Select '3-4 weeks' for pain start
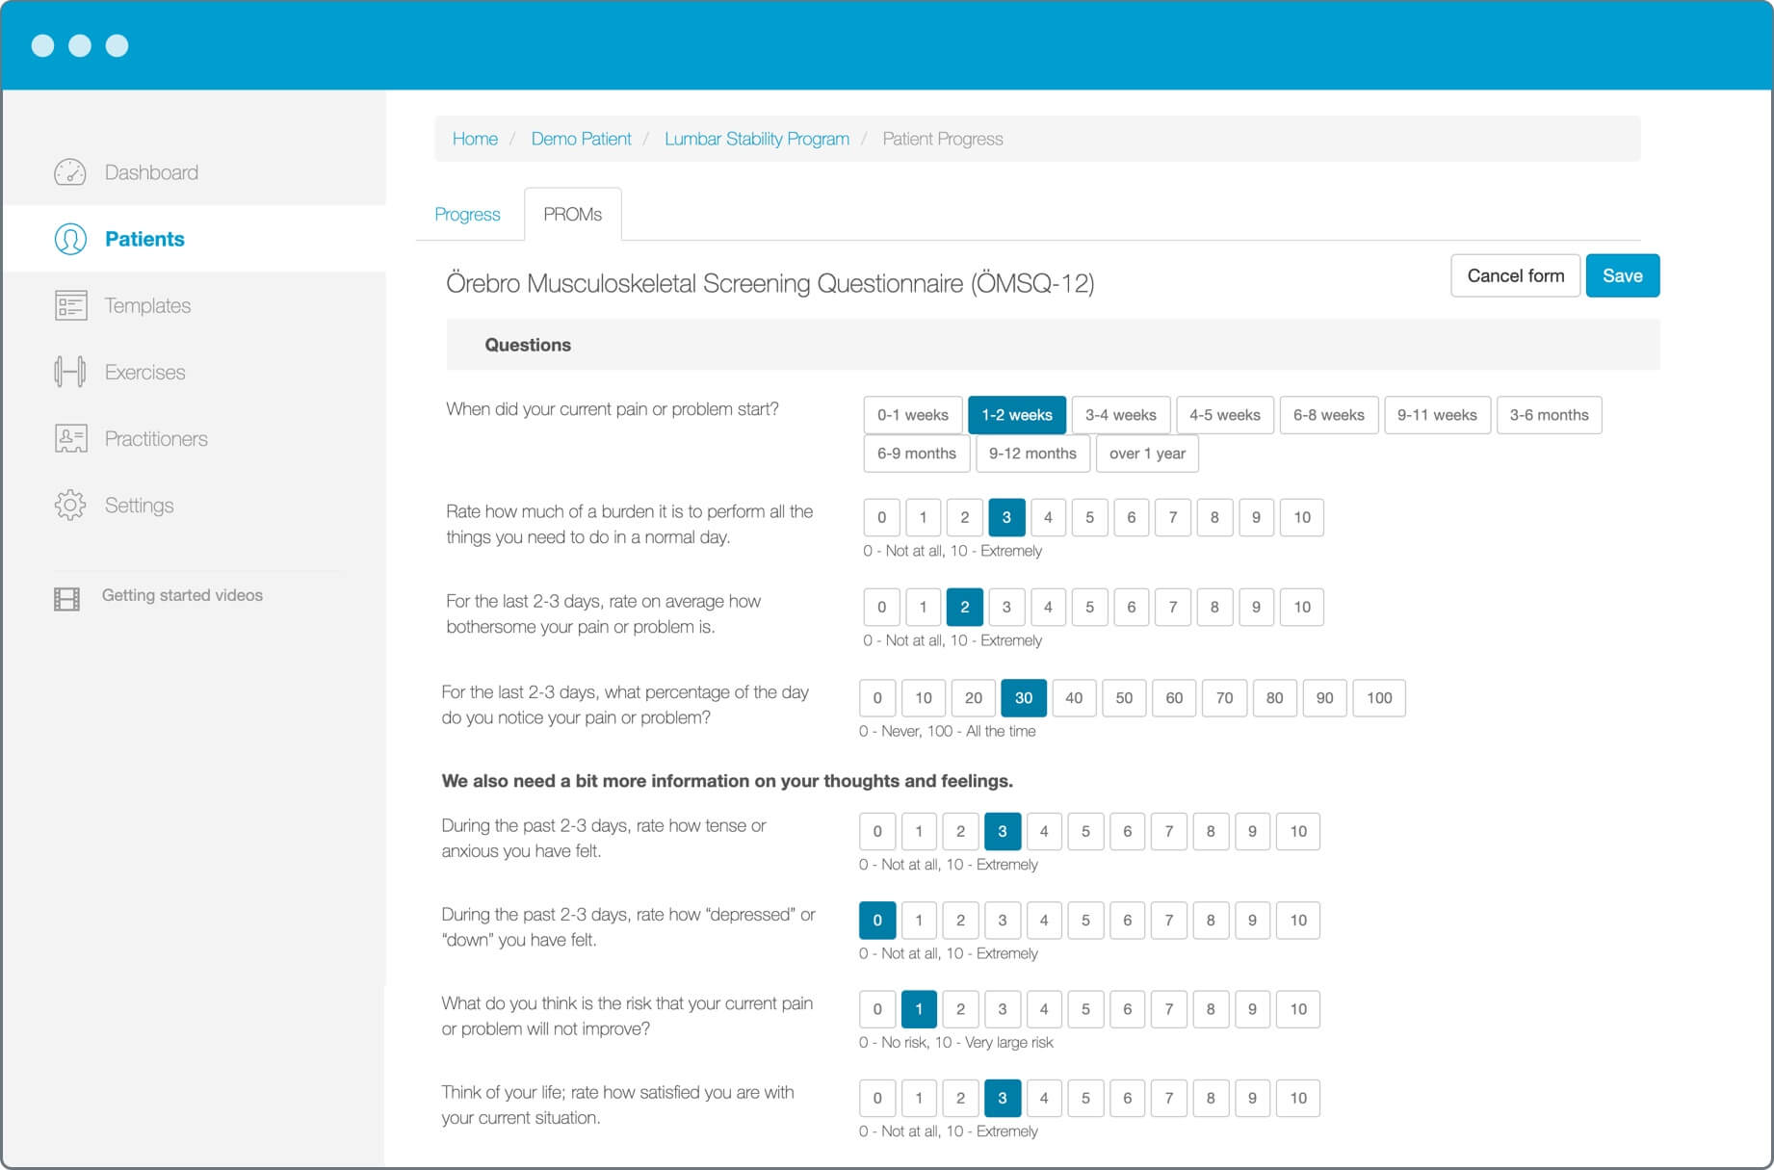The height and width of the screenshot is (1170, 1774). [1120, 415]
